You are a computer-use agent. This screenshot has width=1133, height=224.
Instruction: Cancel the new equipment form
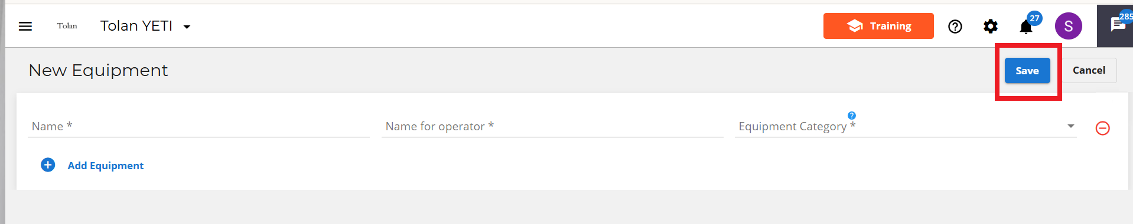click(x=1089, y=70)
